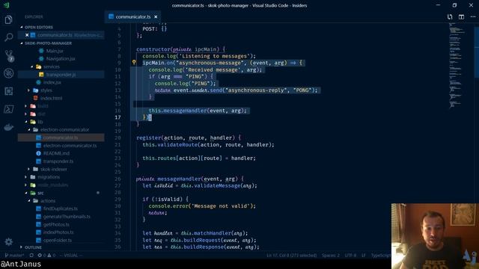Open the Docker whale activity bar icon
The height and width of the screenshot is (269, 479).
(8, 127)
